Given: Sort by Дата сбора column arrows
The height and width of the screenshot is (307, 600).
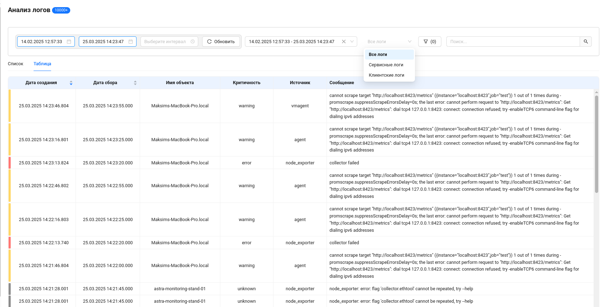Looking at the screenshot, I should pos(135,83).
